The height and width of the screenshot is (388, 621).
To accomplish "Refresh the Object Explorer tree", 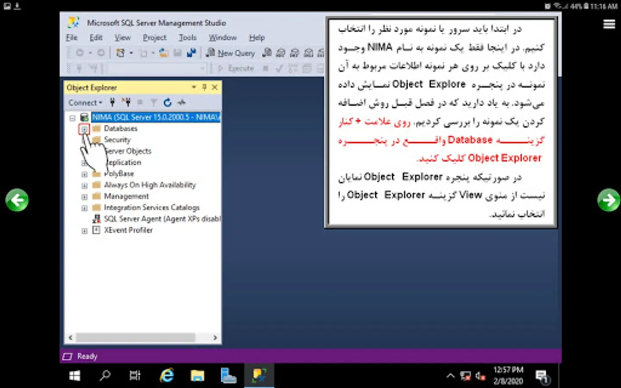I will coord(167,102).
